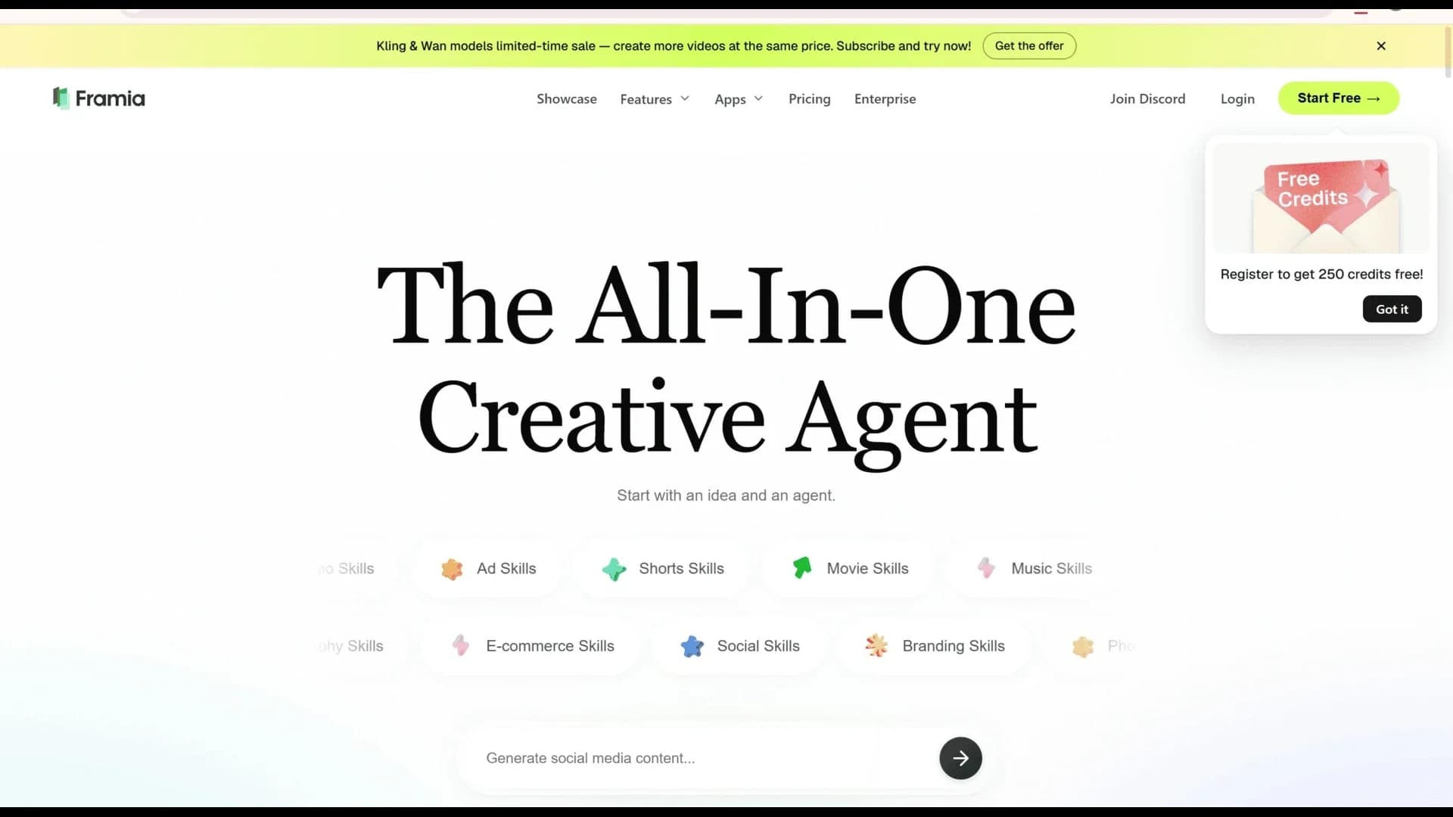Submit the prompt with the arrow button

coord(960,758)
